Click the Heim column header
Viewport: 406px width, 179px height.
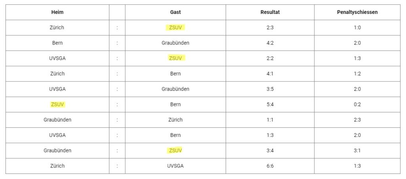click(57, 12)
